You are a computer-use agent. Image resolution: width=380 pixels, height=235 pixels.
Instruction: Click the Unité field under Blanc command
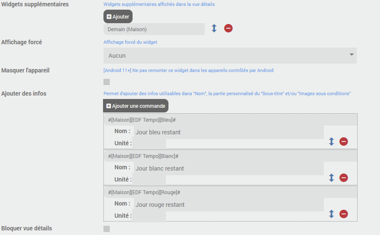pos(149,180)
